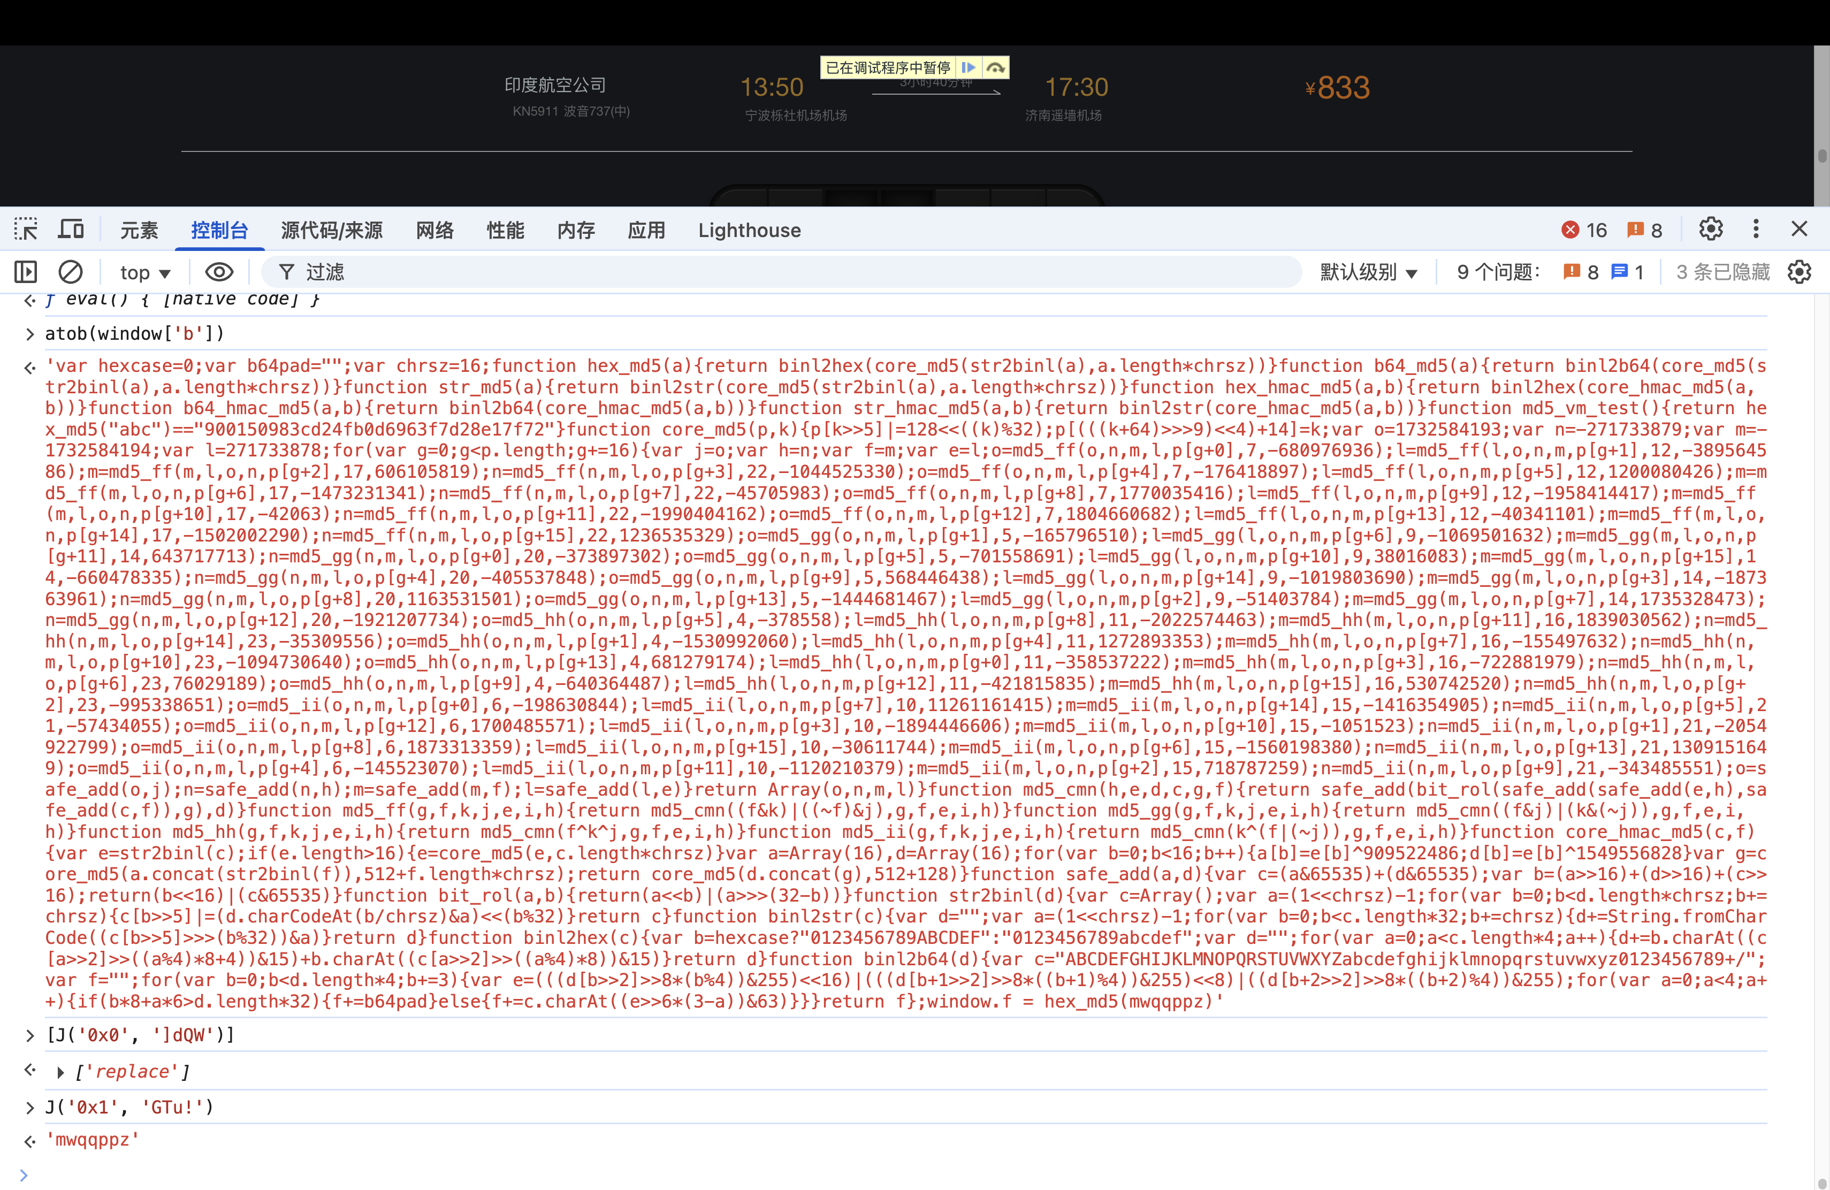The height and width of the screenshot is (1190, 1830).
Task: Toggle the live expression eye icon
Action: coord(219,271)
